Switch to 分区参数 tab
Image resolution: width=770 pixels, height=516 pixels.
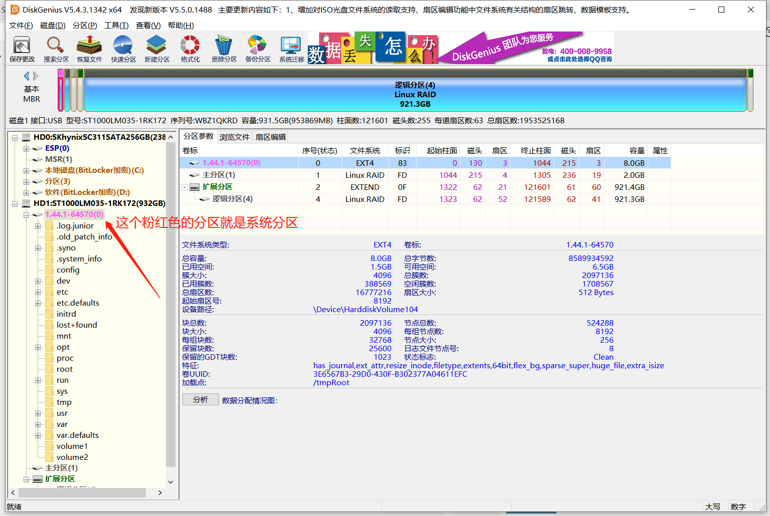click(x=199, y=136)
